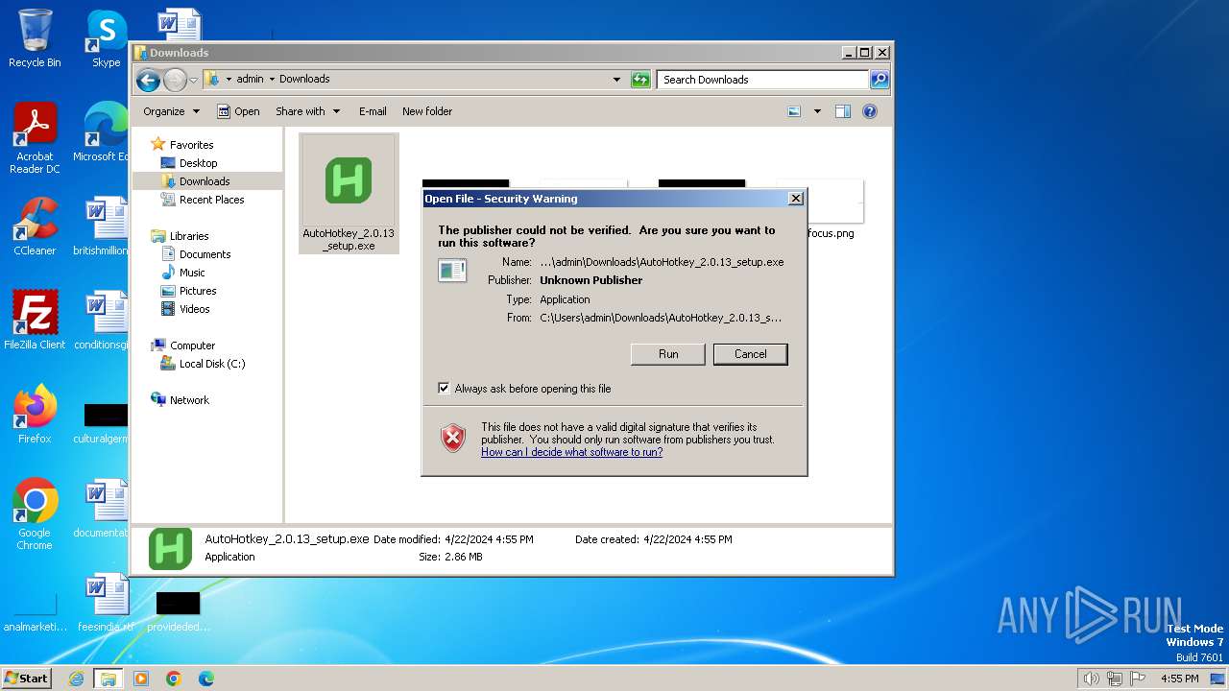Show the preview pane icon
Screen dimensions: 1229x691
843,111
